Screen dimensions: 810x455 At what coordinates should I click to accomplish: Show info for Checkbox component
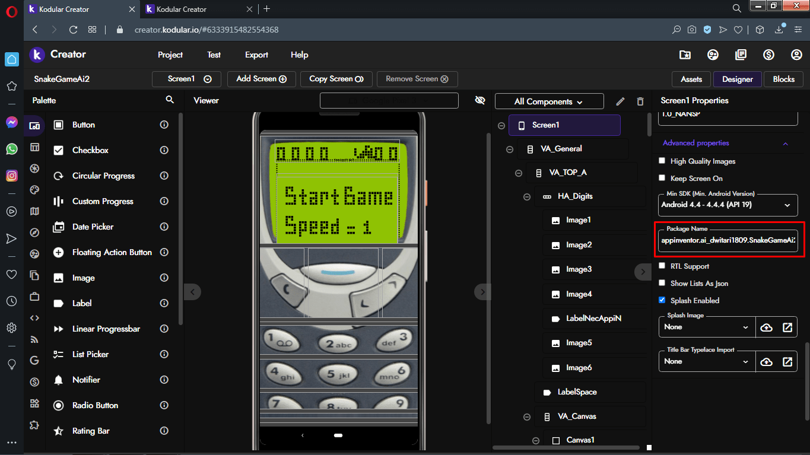(164, 150)
